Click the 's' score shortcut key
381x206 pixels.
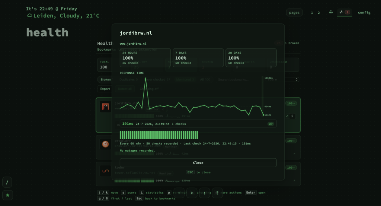tap(123, 192)
